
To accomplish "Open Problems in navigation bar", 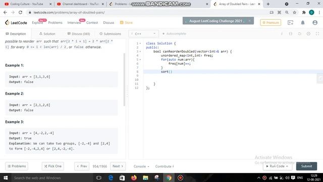I will (55, 22).
